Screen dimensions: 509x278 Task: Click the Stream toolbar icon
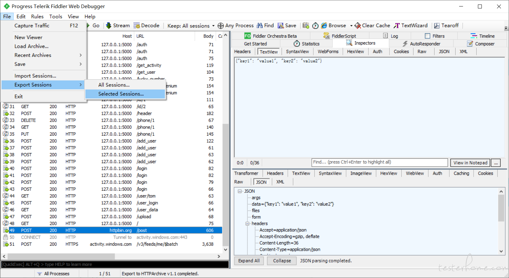[x=109, y=26]
